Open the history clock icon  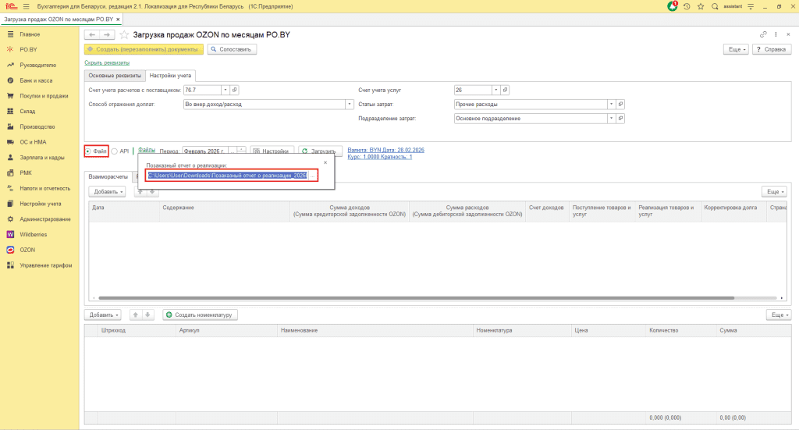point(687,6)
